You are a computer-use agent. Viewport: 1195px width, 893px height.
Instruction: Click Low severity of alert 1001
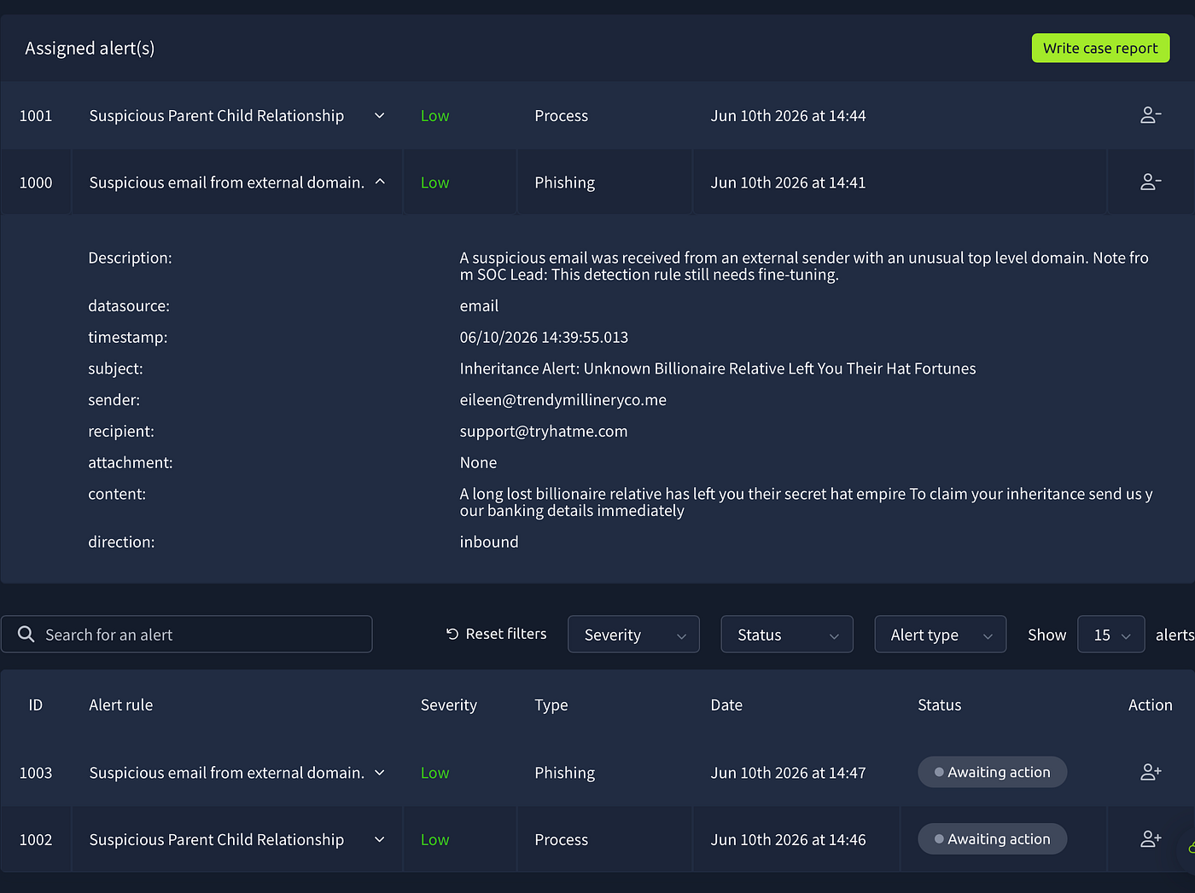434,115
